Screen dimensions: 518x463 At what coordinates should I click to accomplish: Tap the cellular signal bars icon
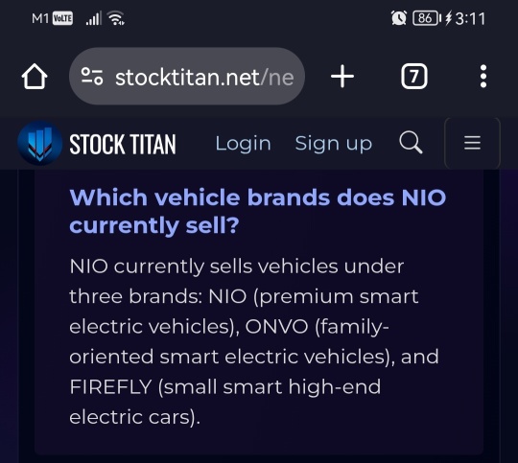[93, 18]
